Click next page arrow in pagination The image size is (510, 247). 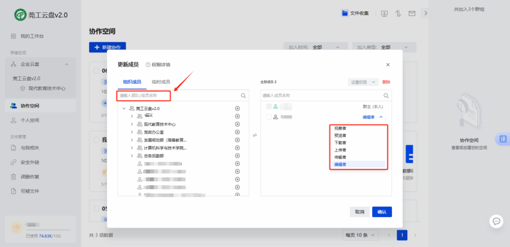click(x=415, y=235)
